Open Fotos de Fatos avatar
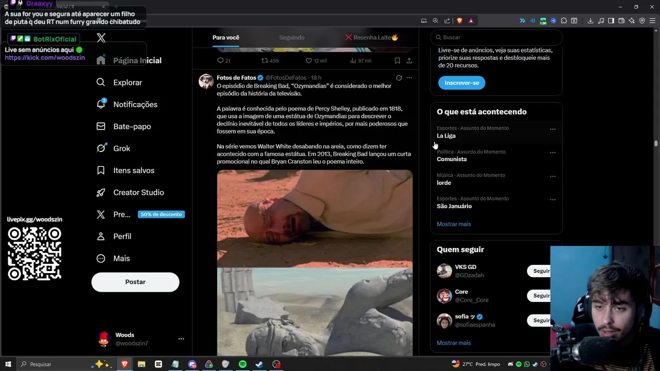The image size is (660, 371). [206, 81]
